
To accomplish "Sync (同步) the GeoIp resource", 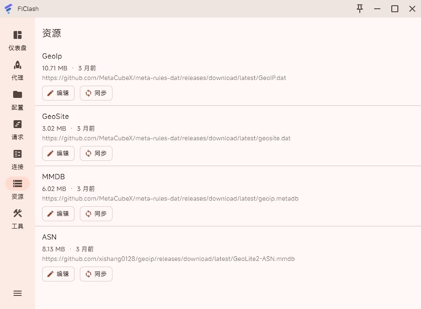I will [96, 93].
